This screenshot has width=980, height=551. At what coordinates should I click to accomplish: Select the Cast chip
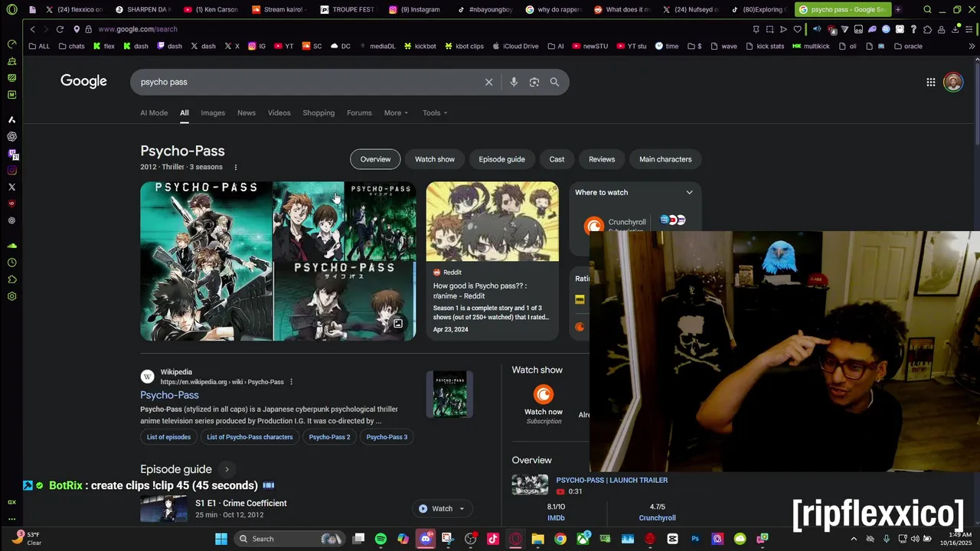click(x=557, y=159)
